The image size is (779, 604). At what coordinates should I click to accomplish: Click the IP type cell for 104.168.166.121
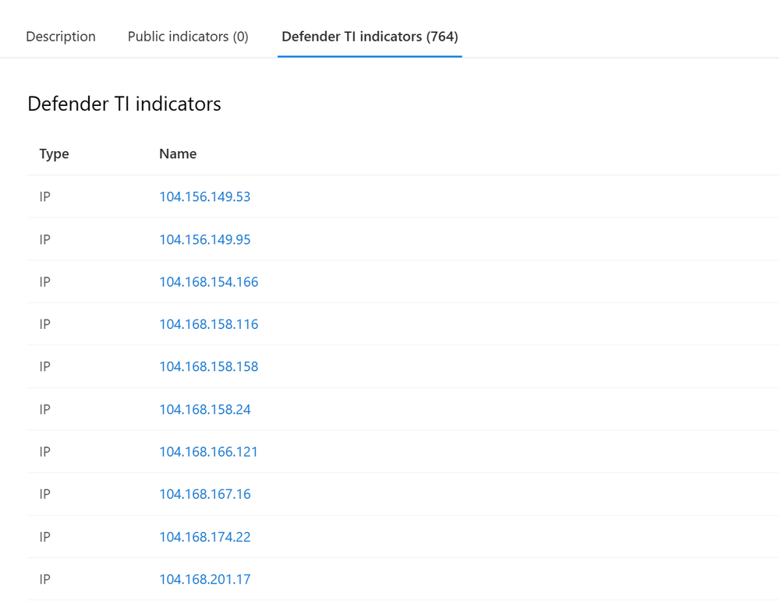click(44, 451)
